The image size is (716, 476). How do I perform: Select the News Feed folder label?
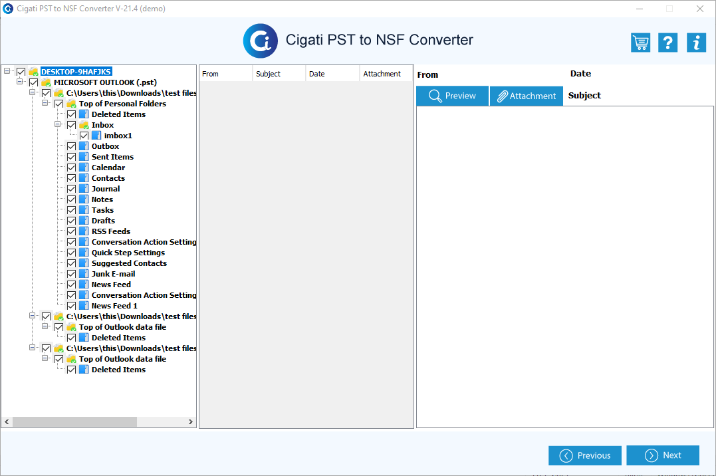click(111, 285)
